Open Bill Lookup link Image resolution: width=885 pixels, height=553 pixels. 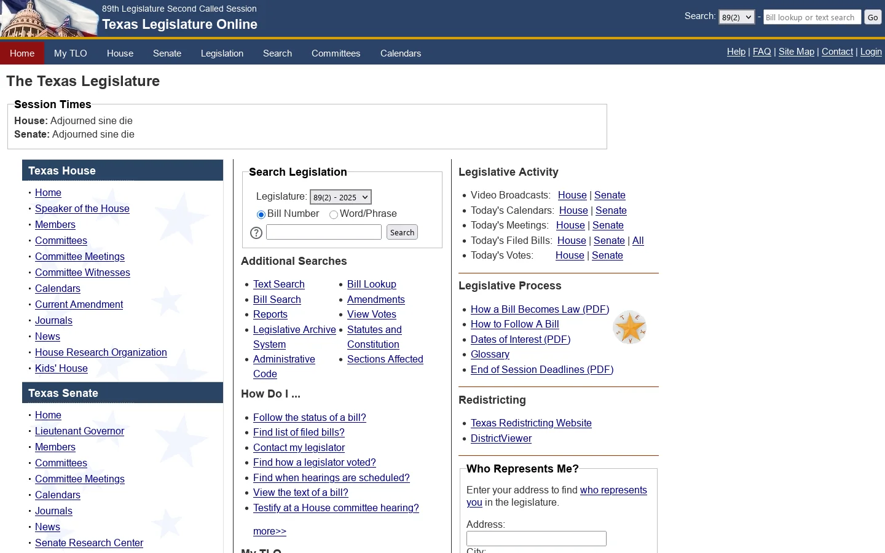pos(372,284)
